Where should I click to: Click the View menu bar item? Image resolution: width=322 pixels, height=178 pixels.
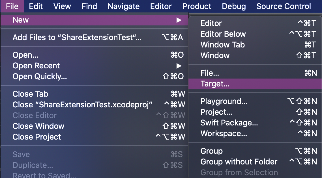point(62,6)
